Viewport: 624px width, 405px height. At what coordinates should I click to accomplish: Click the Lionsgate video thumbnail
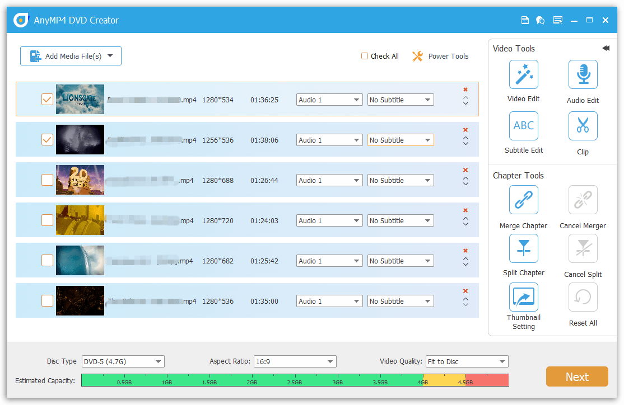tap(80, 99)
